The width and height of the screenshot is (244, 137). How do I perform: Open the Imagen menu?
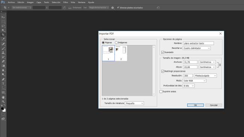(x=30, y=2)
